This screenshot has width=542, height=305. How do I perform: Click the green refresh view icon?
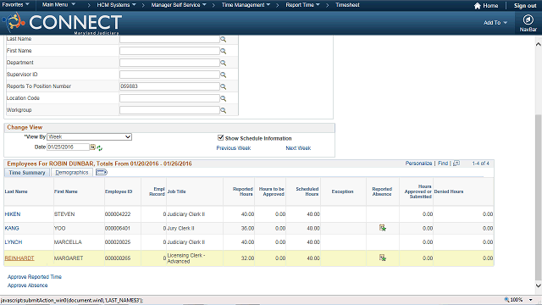pos(100,148)
